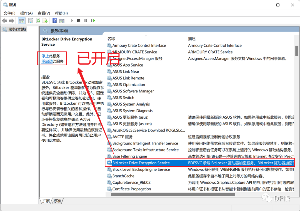Click the Back arrow toolbar icon
Image resolution: width=300 pixels, height=211 pixels.
coord(5,21)
